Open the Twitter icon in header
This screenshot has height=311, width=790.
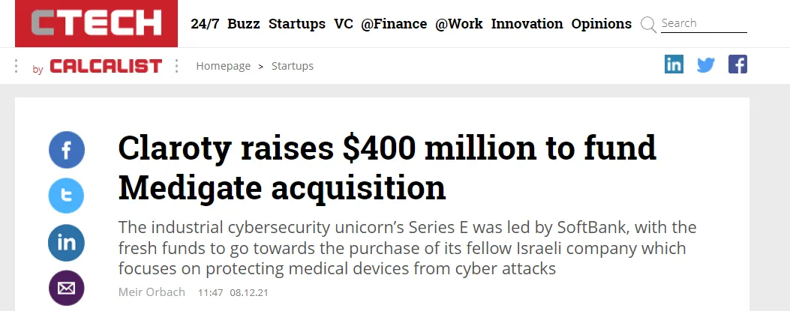pyautogui.click(x=706, y=65)
